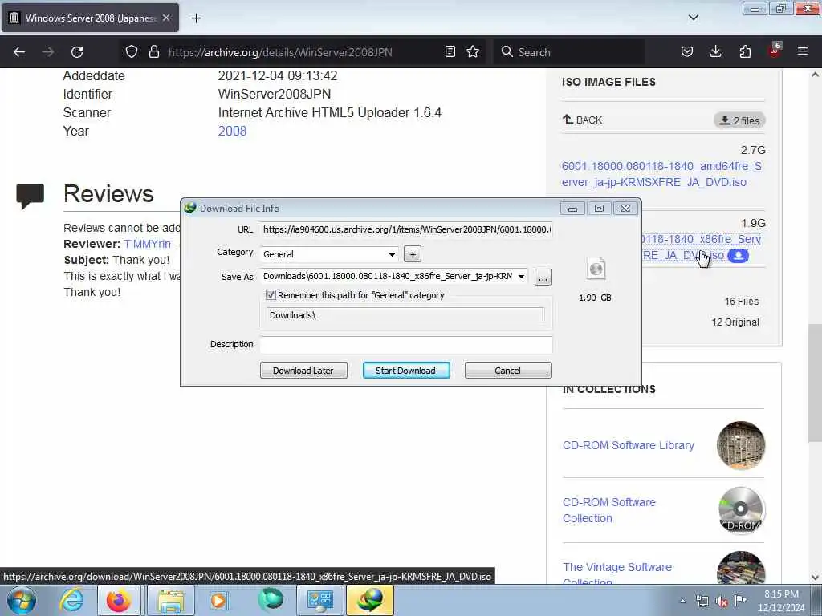
Task: Click the blue IDM download badge
Action: [739, 256]
